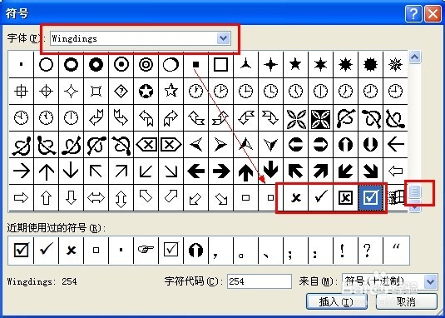The image size is (445, 318).
Task: Click the symbol grid scrollbar thumb
Action: pyautogui.click(x=414, y=191)
